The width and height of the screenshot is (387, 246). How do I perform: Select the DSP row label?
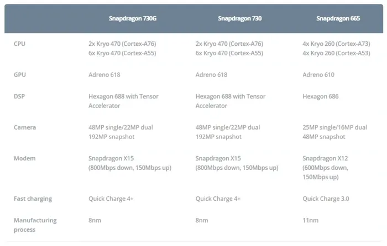tap(19, 97)
